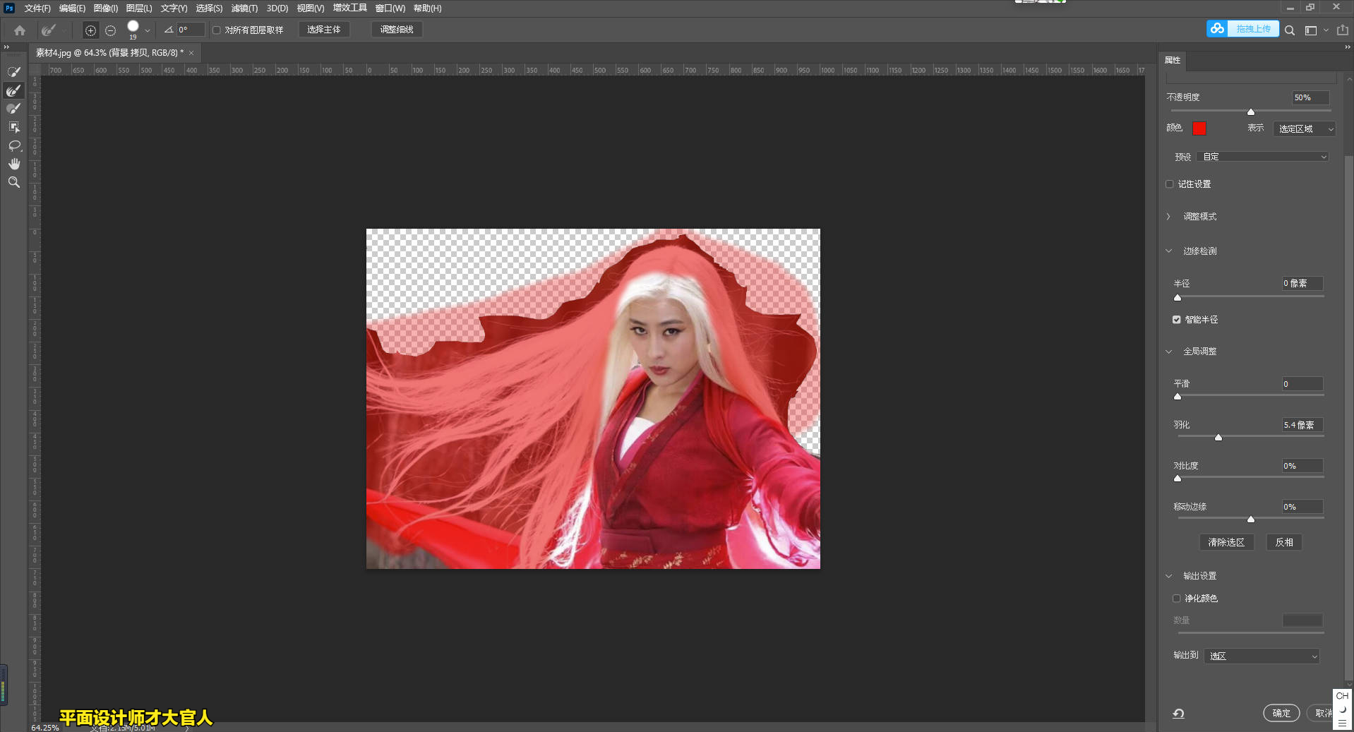This screenshot has height=732, width=1354.
Task: Enable 对所有图层取样 checkbox
Action: click(217, 30)
